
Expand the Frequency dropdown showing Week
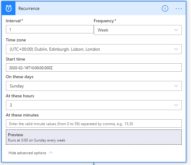(138, 30)
